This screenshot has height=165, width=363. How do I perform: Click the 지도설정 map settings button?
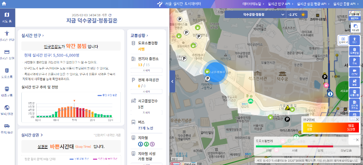point(355,28)
